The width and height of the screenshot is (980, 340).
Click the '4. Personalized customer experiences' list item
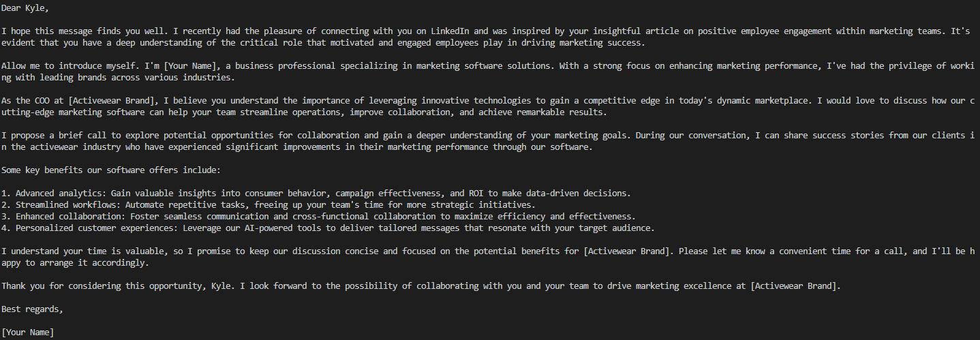pos(328,228)
